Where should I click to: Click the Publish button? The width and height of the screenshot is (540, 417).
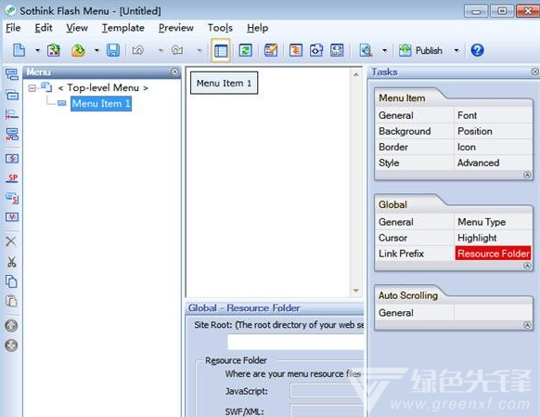420,50
